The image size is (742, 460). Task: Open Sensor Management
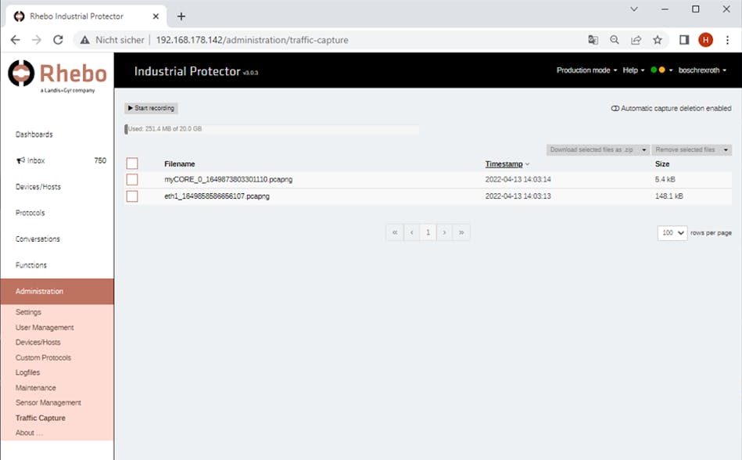pos(48,403)
